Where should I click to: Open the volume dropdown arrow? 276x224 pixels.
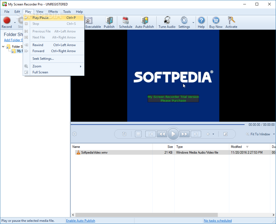tap(213, 134)
